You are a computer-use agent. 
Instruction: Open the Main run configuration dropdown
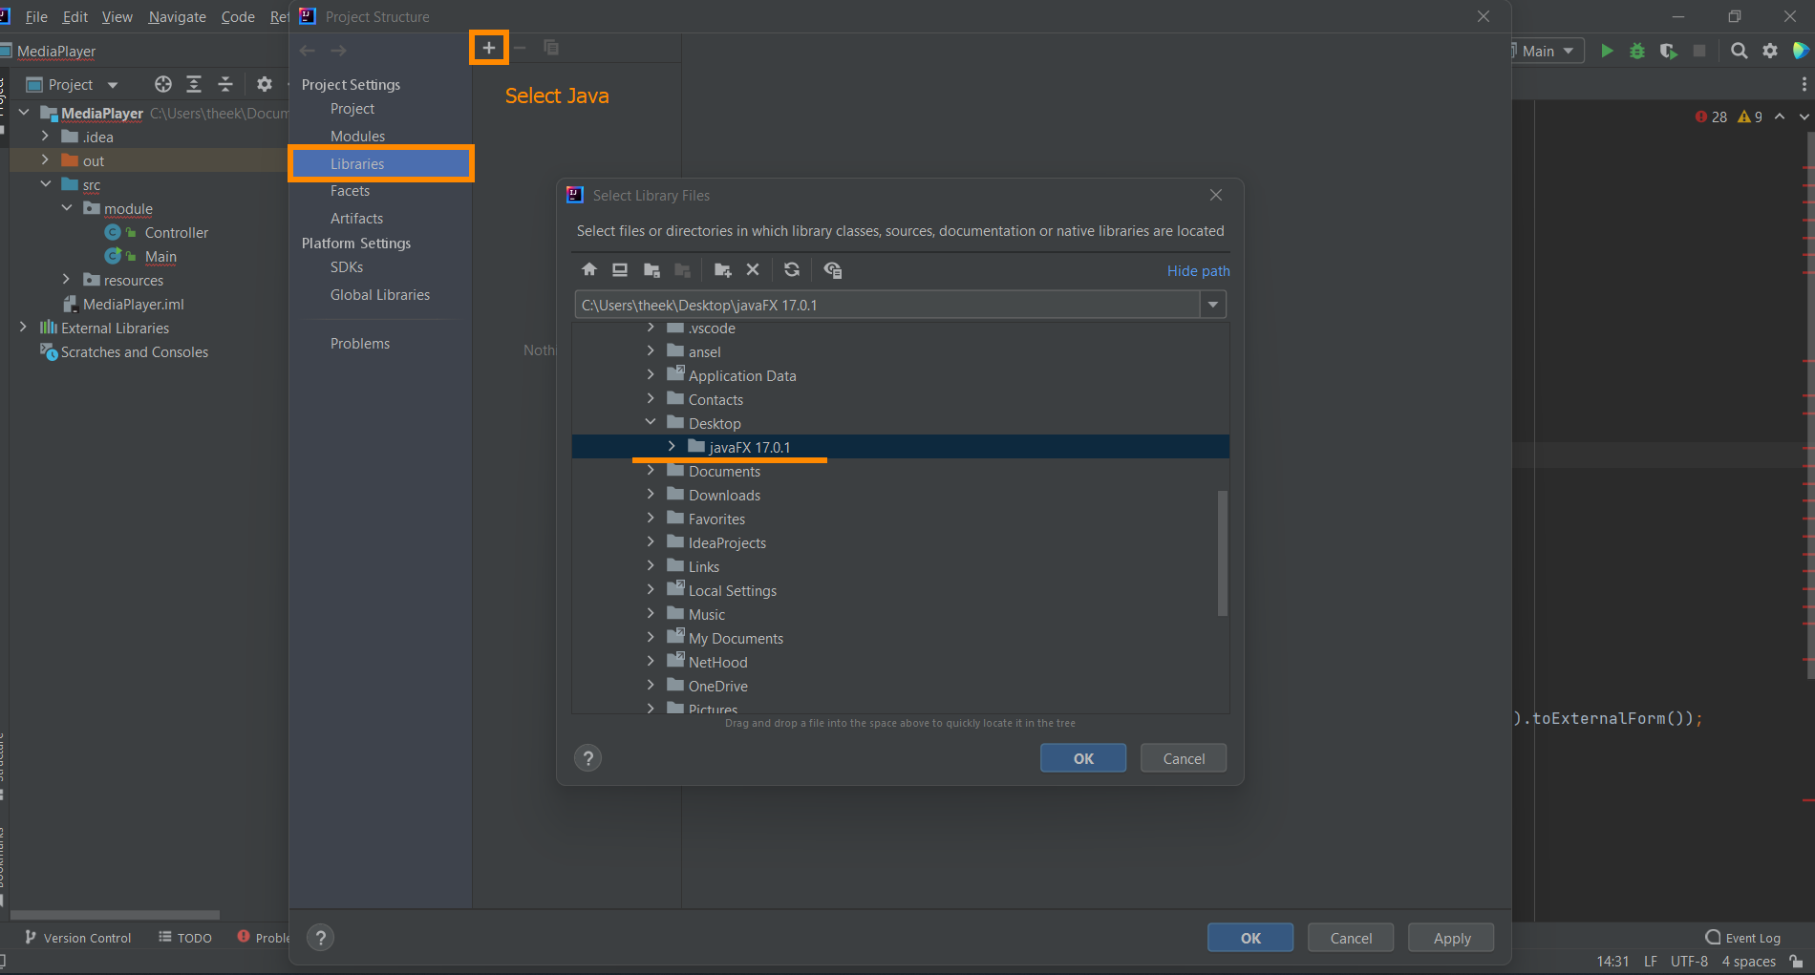coord(1548,51)
